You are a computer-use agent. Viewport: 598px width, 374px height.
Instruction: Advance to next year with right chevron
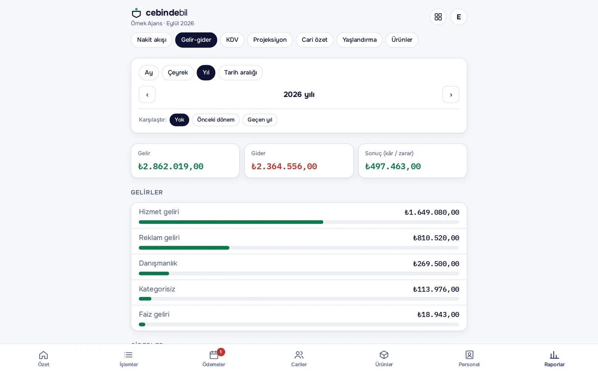pyautogui.click(x=451, y=95)
